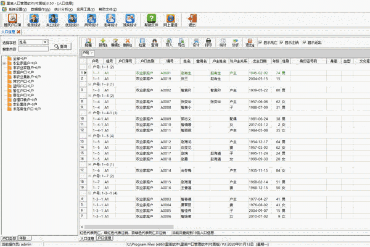
Task: Open the 数据操作 menu
Action: [x=39, y=10]
